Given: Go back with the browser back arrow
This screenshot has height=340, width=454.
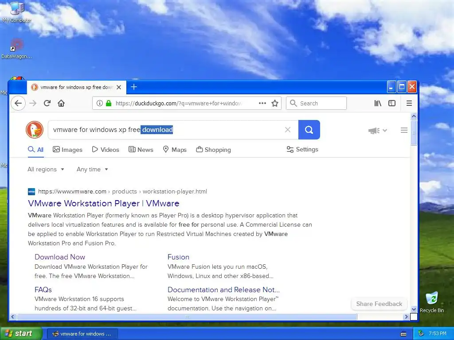Looking at the screenshot, I should (18, 103).
